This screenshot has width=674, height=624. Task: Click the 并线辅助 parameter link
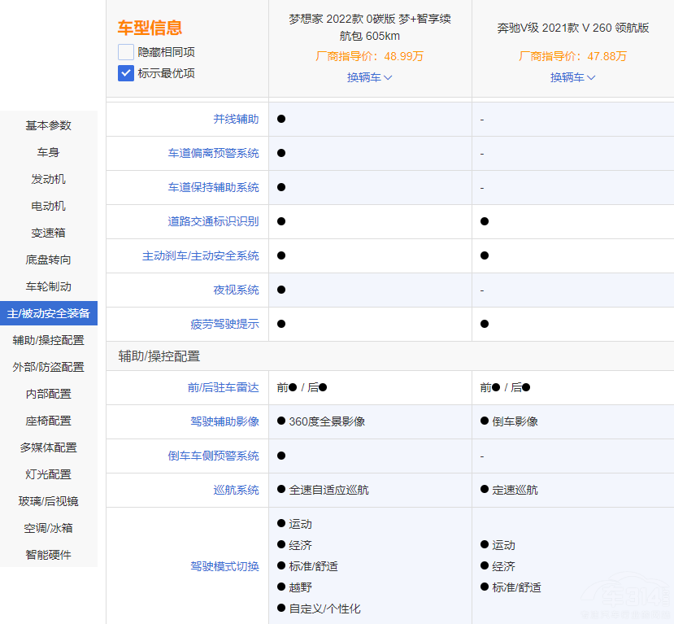[x=236, y=119]
